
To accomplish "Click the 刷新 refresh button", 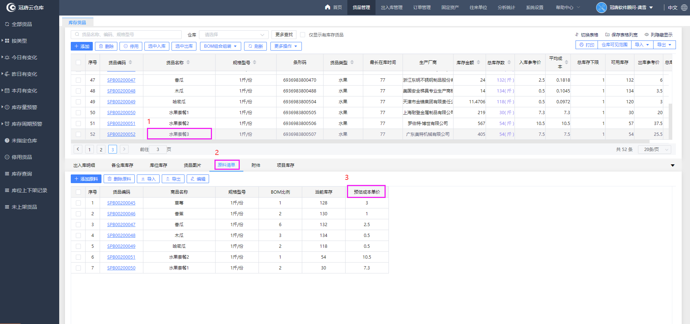I will 256,46.
